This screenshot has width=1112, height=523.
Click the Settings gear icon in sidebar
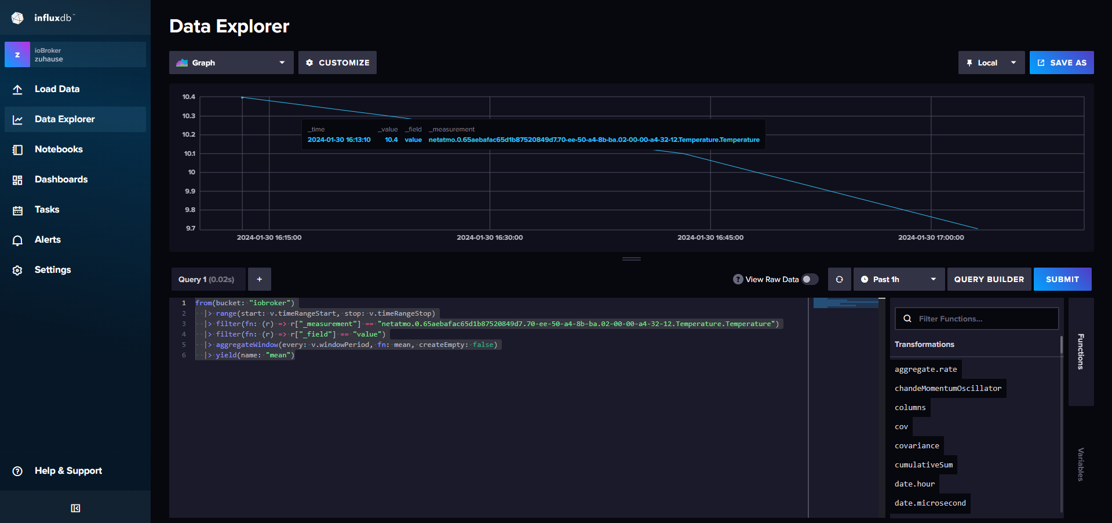tap(17, 270)
